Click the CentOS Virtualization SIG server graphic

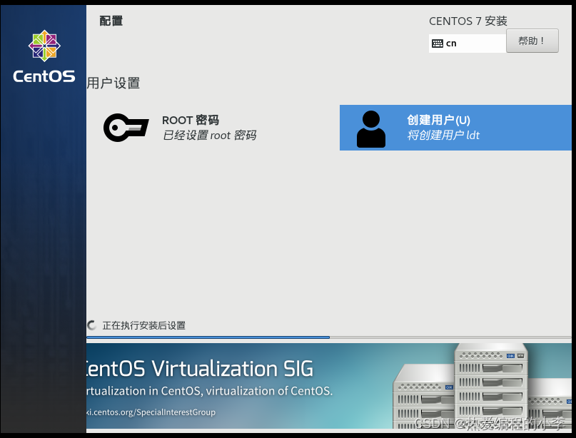point(492,389)
